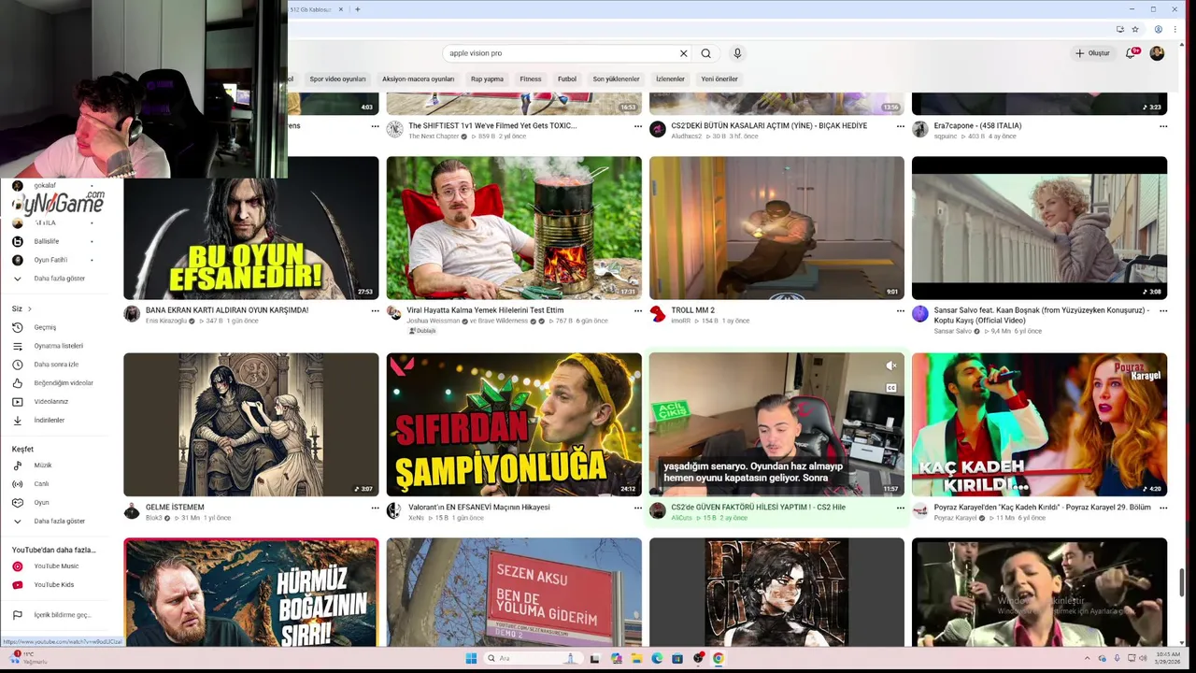This screenshot has width=1196, height=673.
Task: Click the taskbar Ara search box
Action: pos(534,658)
